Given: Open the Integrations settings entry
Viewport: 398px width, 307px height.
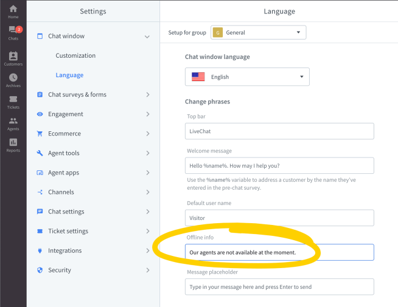Looking at the screenshot, I should click(x=65, y=250).
